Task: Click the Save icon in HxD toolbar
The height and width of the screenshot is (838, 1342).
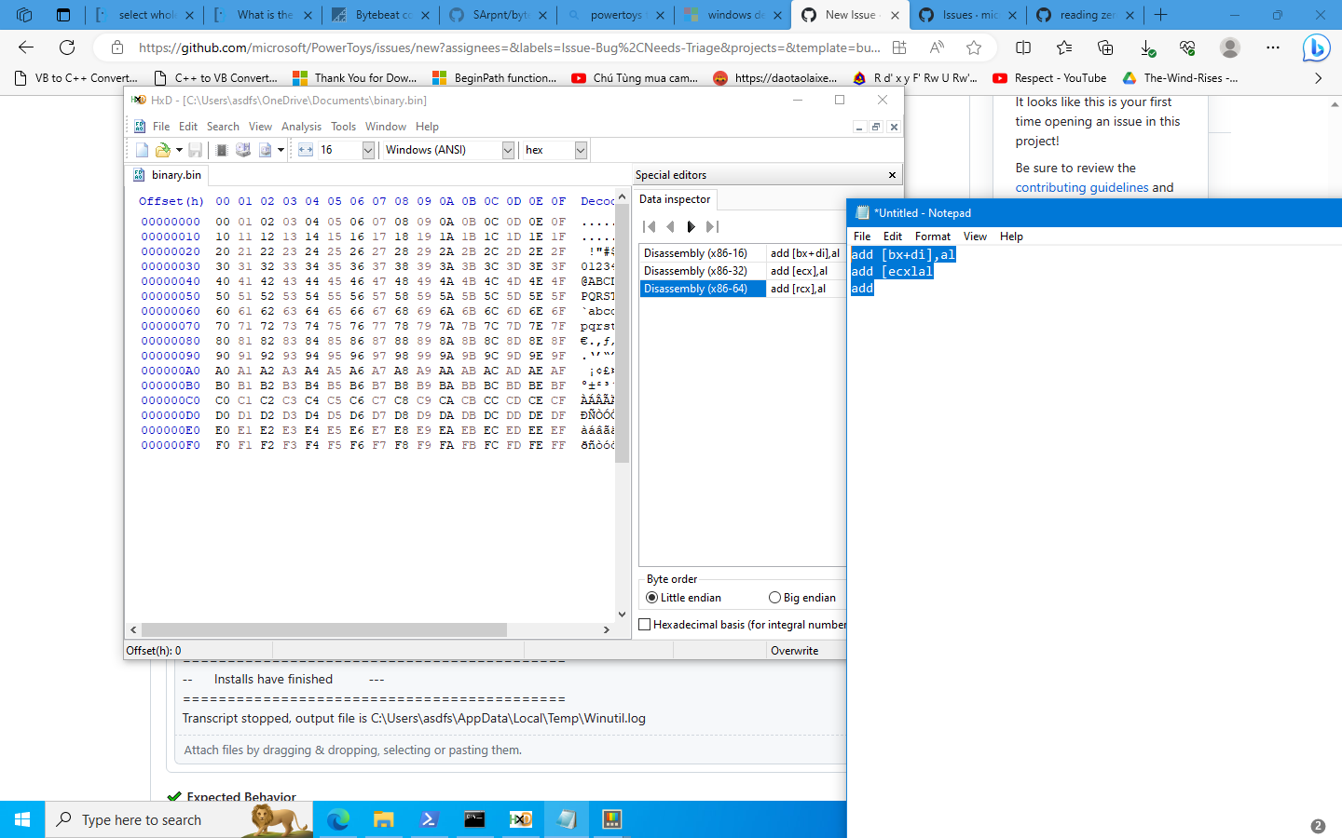Action: pyautogui.click(x=195, y=150)
